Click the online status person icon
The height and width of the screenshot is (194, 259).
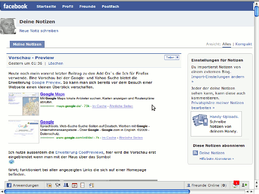point(244,185)
